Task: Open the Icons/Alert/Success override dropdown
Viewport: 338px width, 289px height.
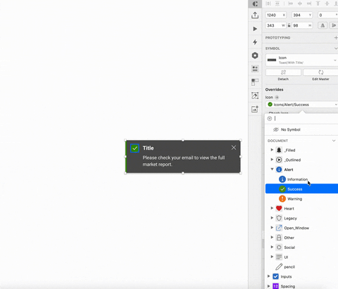Action: (x=302, y=105)
